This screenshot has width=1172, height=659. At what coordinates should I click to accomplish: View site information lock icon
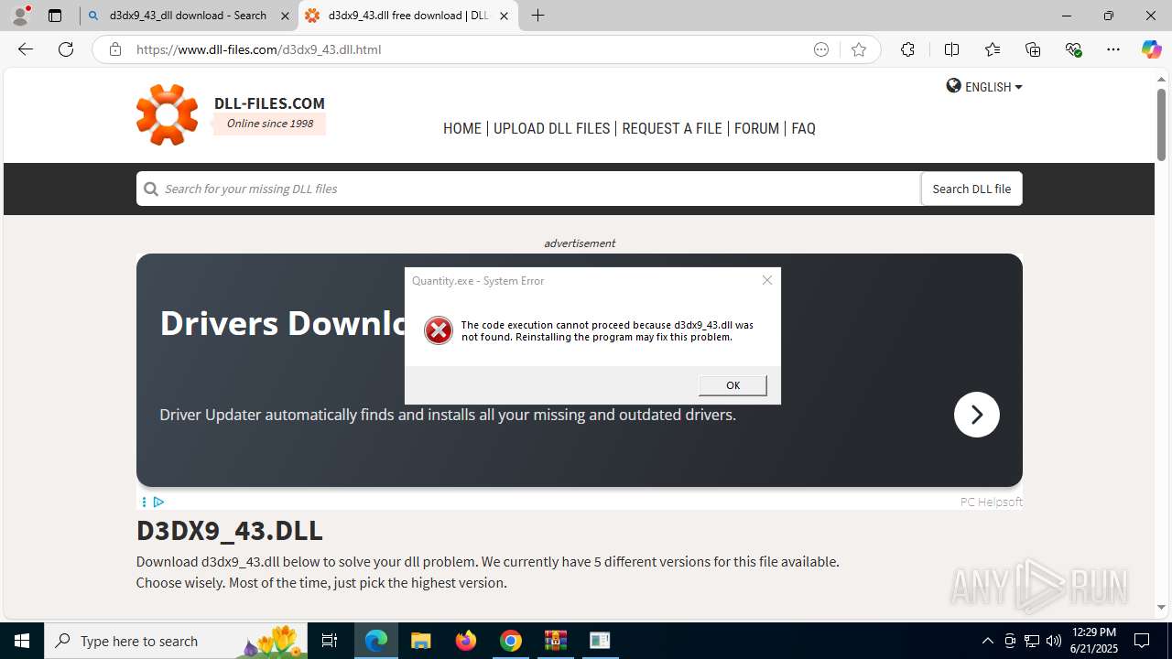coord(114,49)
